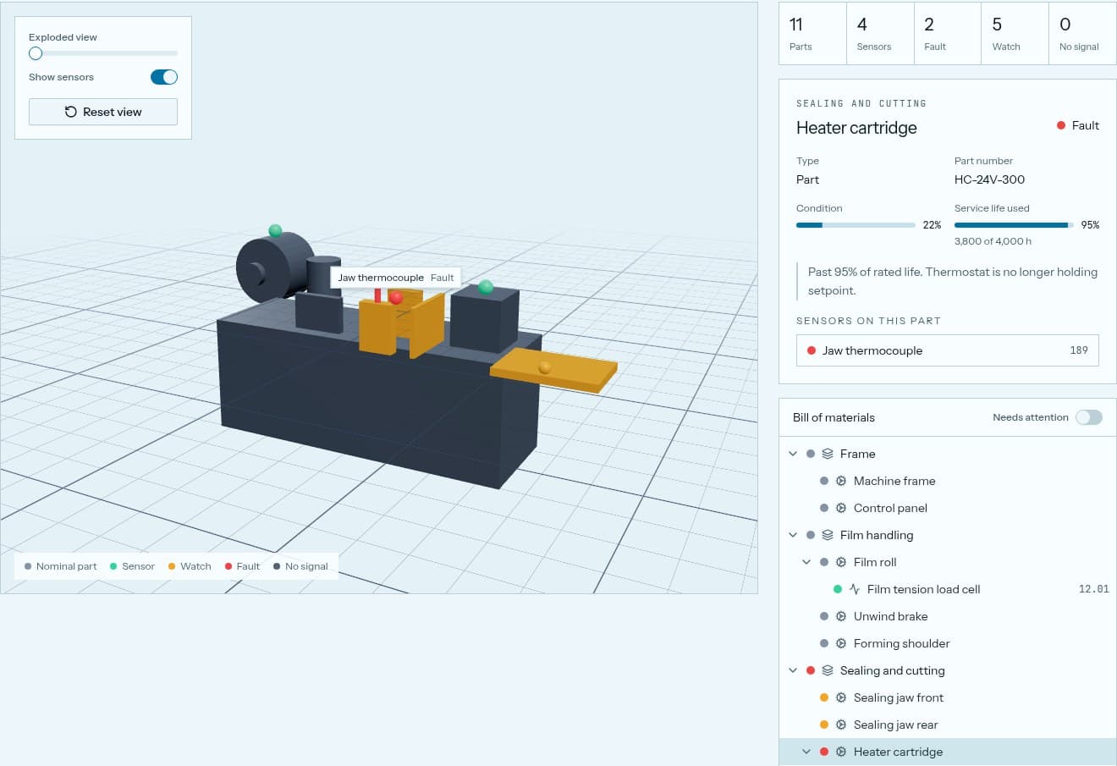1117x766 pixels.
Task: Select Sealing jaw rear tree row
Action: pyautogui.click(x=948, y=725)
